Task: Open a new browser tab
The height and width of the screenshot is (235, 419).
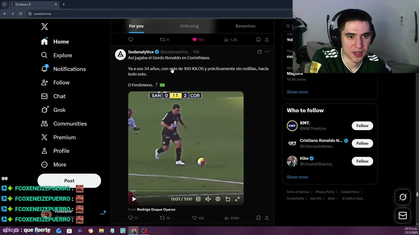Action: tap(64, 4)
